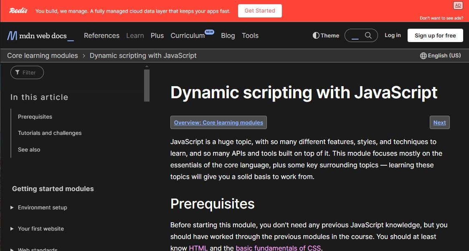The image size is (469, 251).
Task: Click the Redis logo in ad banner
Action: coord(18,11)
